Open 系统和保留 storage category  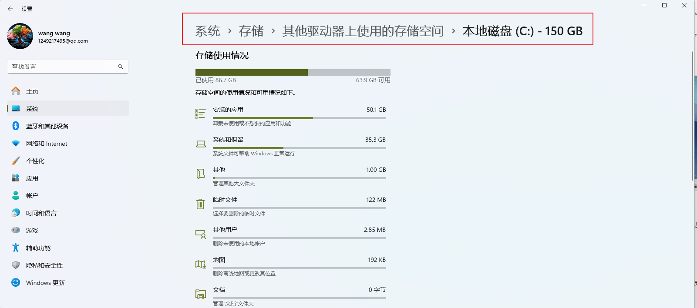pos(291,146)
